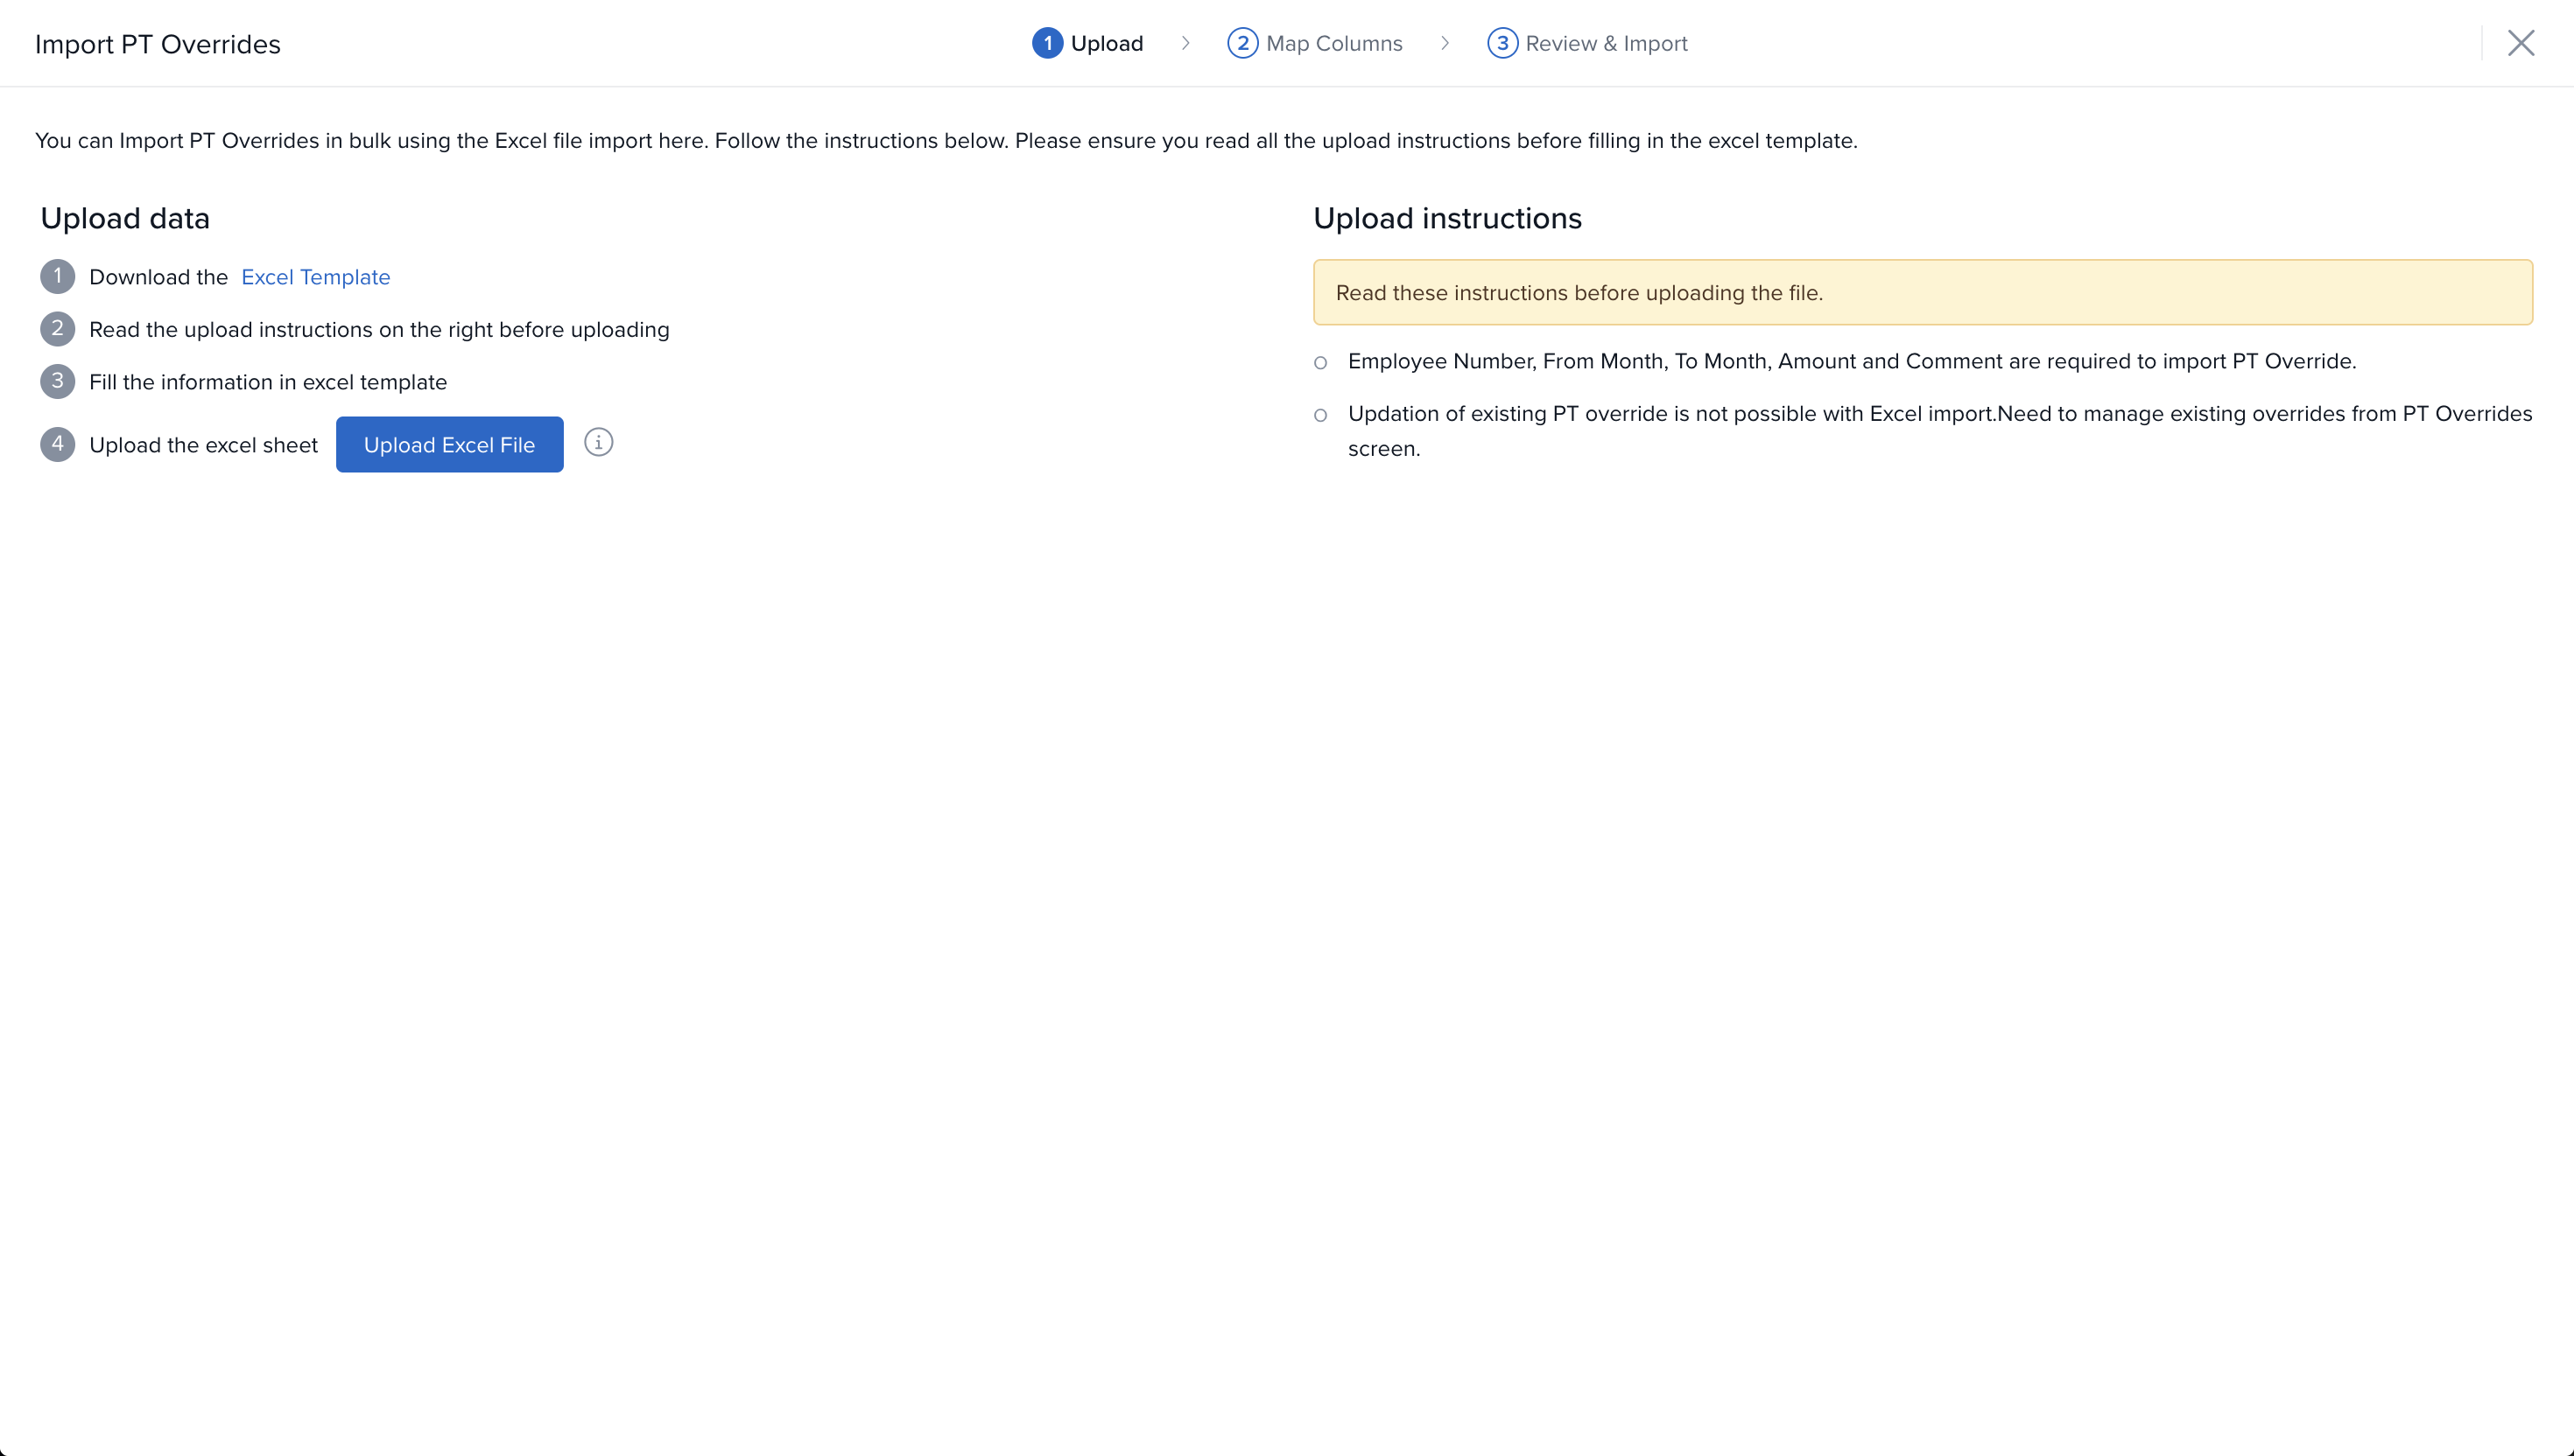Image resolution: width=2574 pixels, height=1456 pixels.
Task: Click the step 1 circle in the header
Action: pos(1046,43)
